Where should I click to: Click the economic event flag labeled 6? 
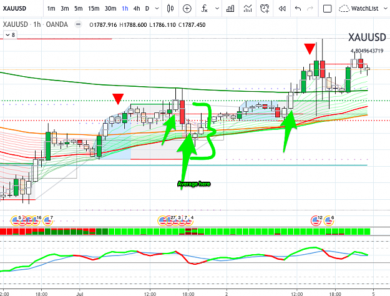(x=329, y=220)
